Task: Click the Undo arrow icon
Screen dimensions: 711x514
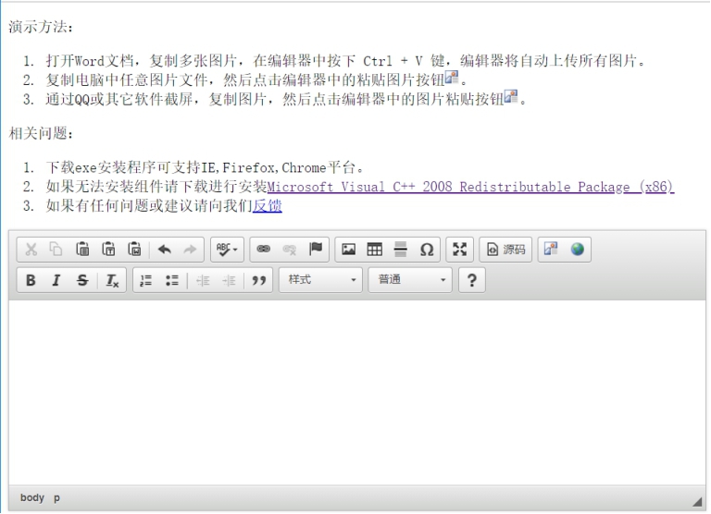Action: point(164,249)
